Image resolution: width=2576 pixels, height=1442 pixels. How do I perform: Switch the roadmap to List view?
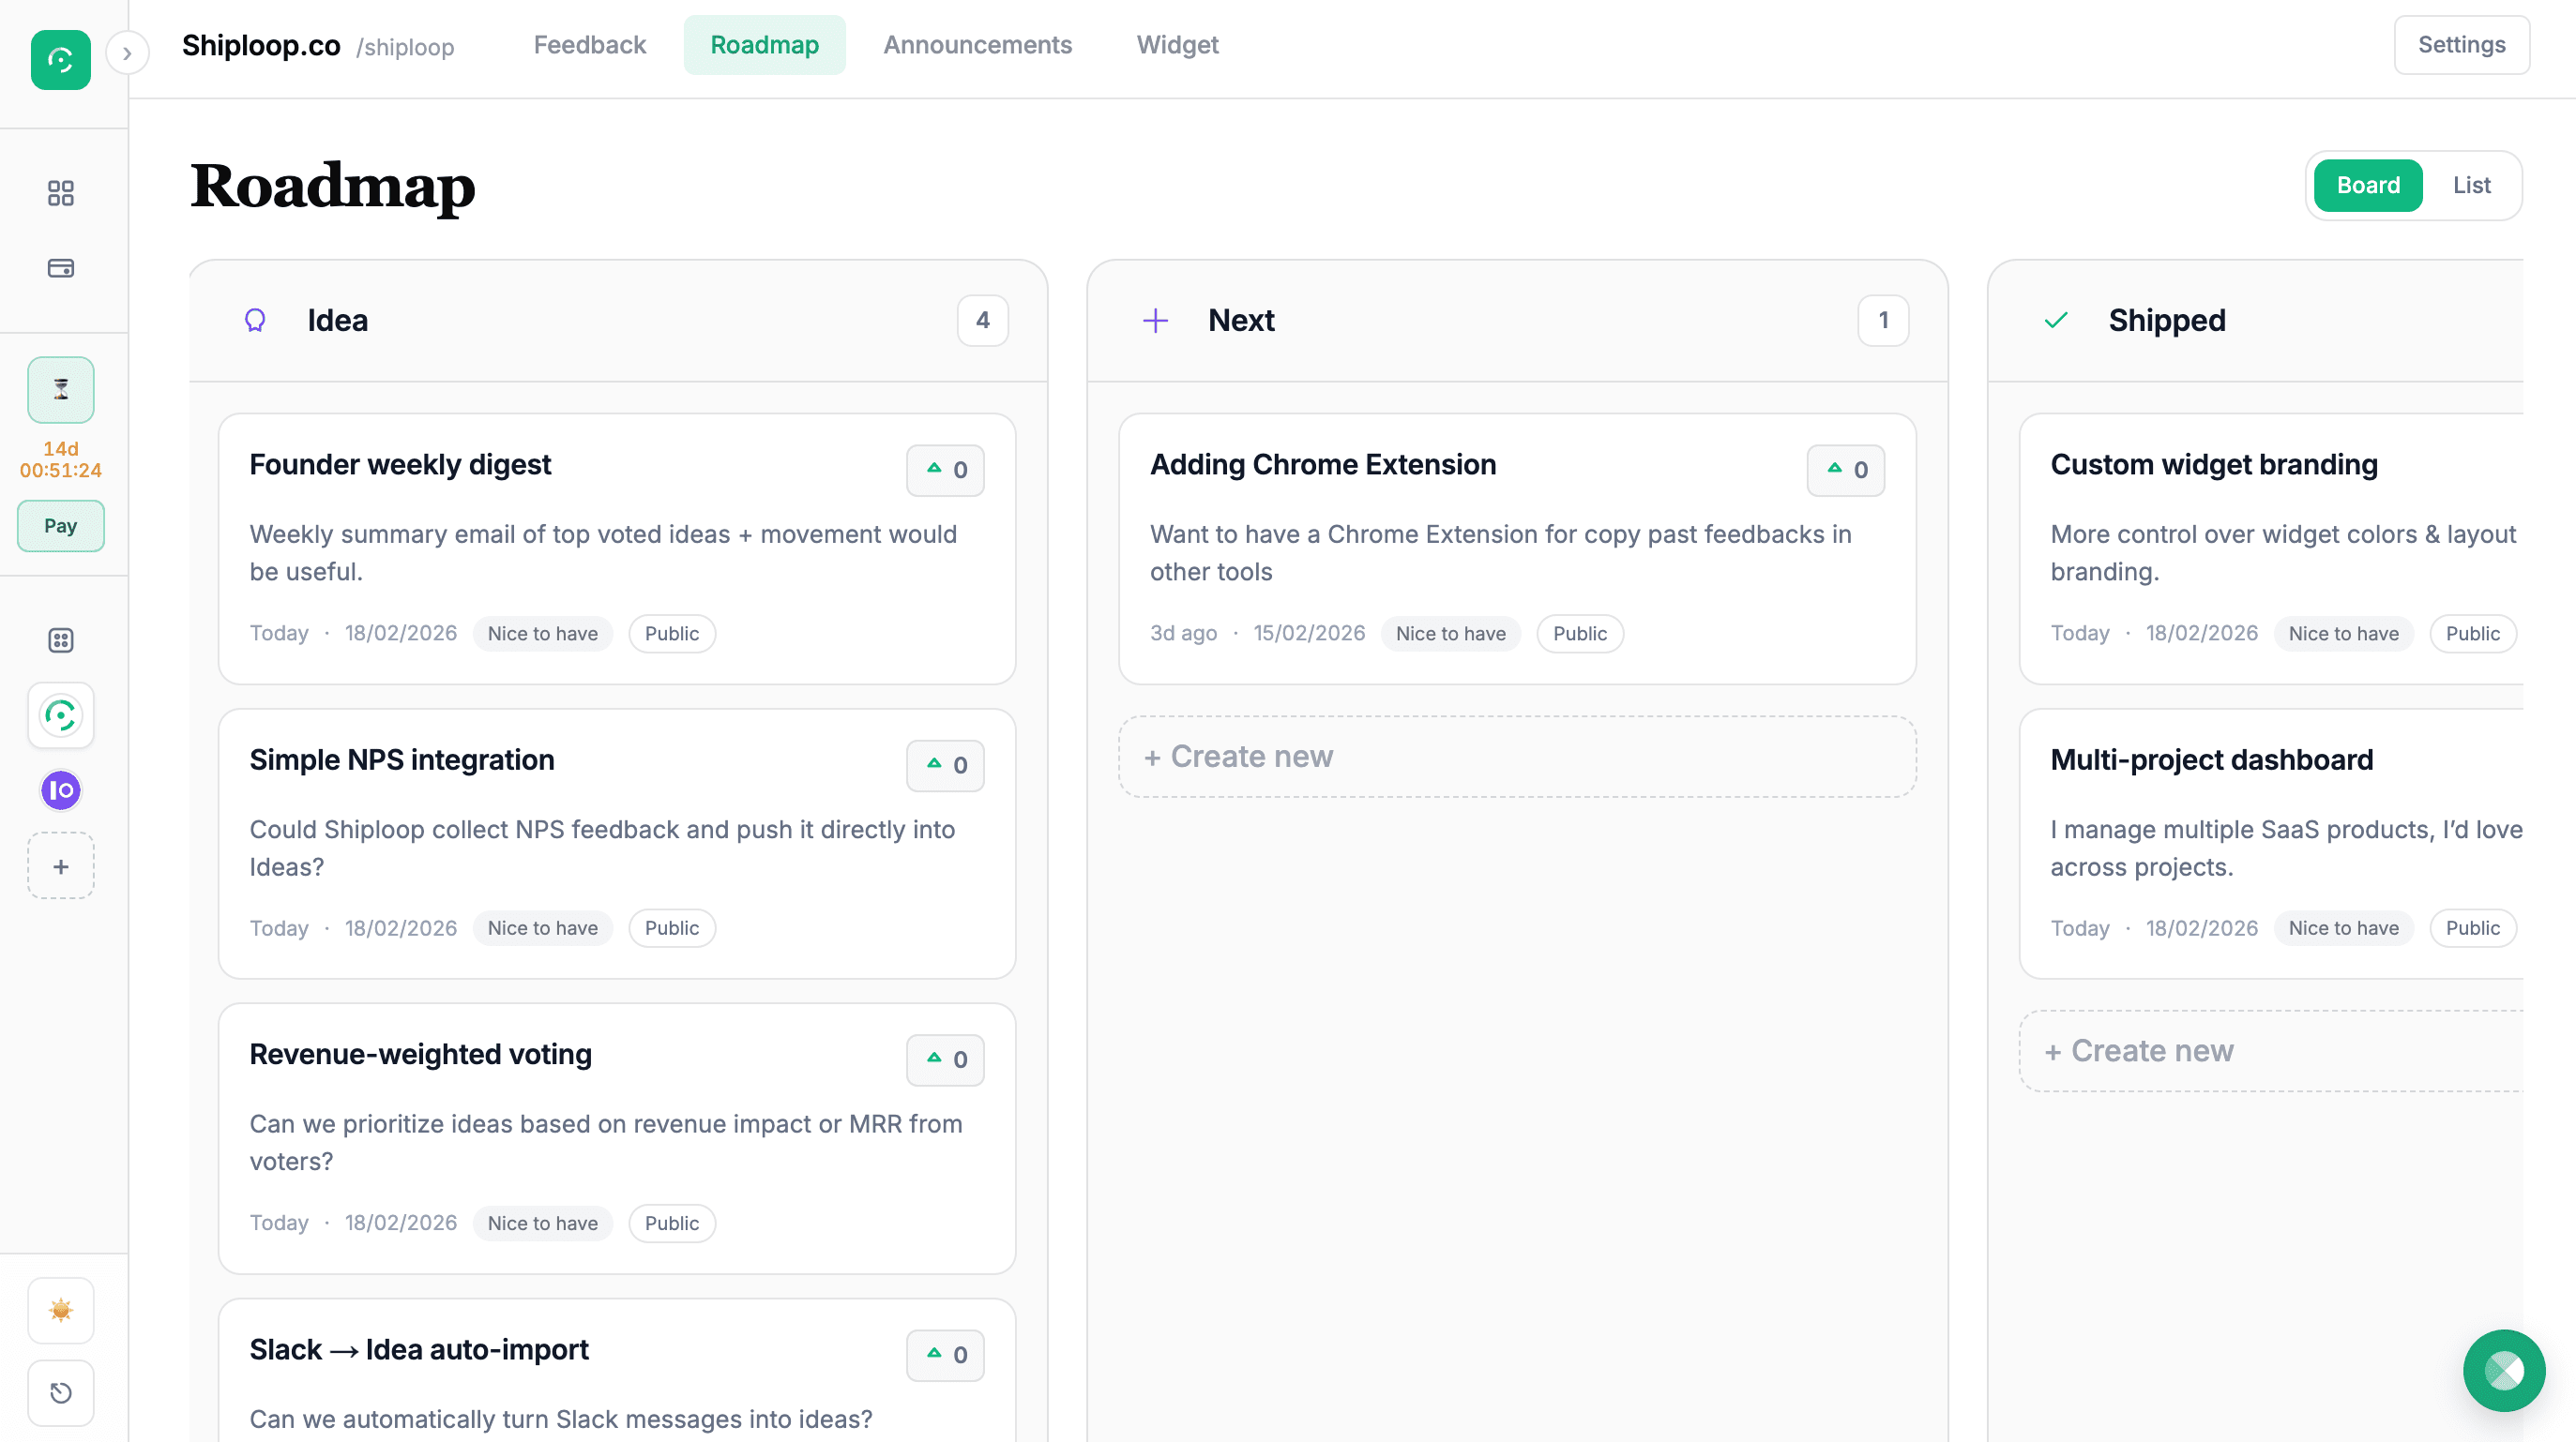pos(2471,185)
